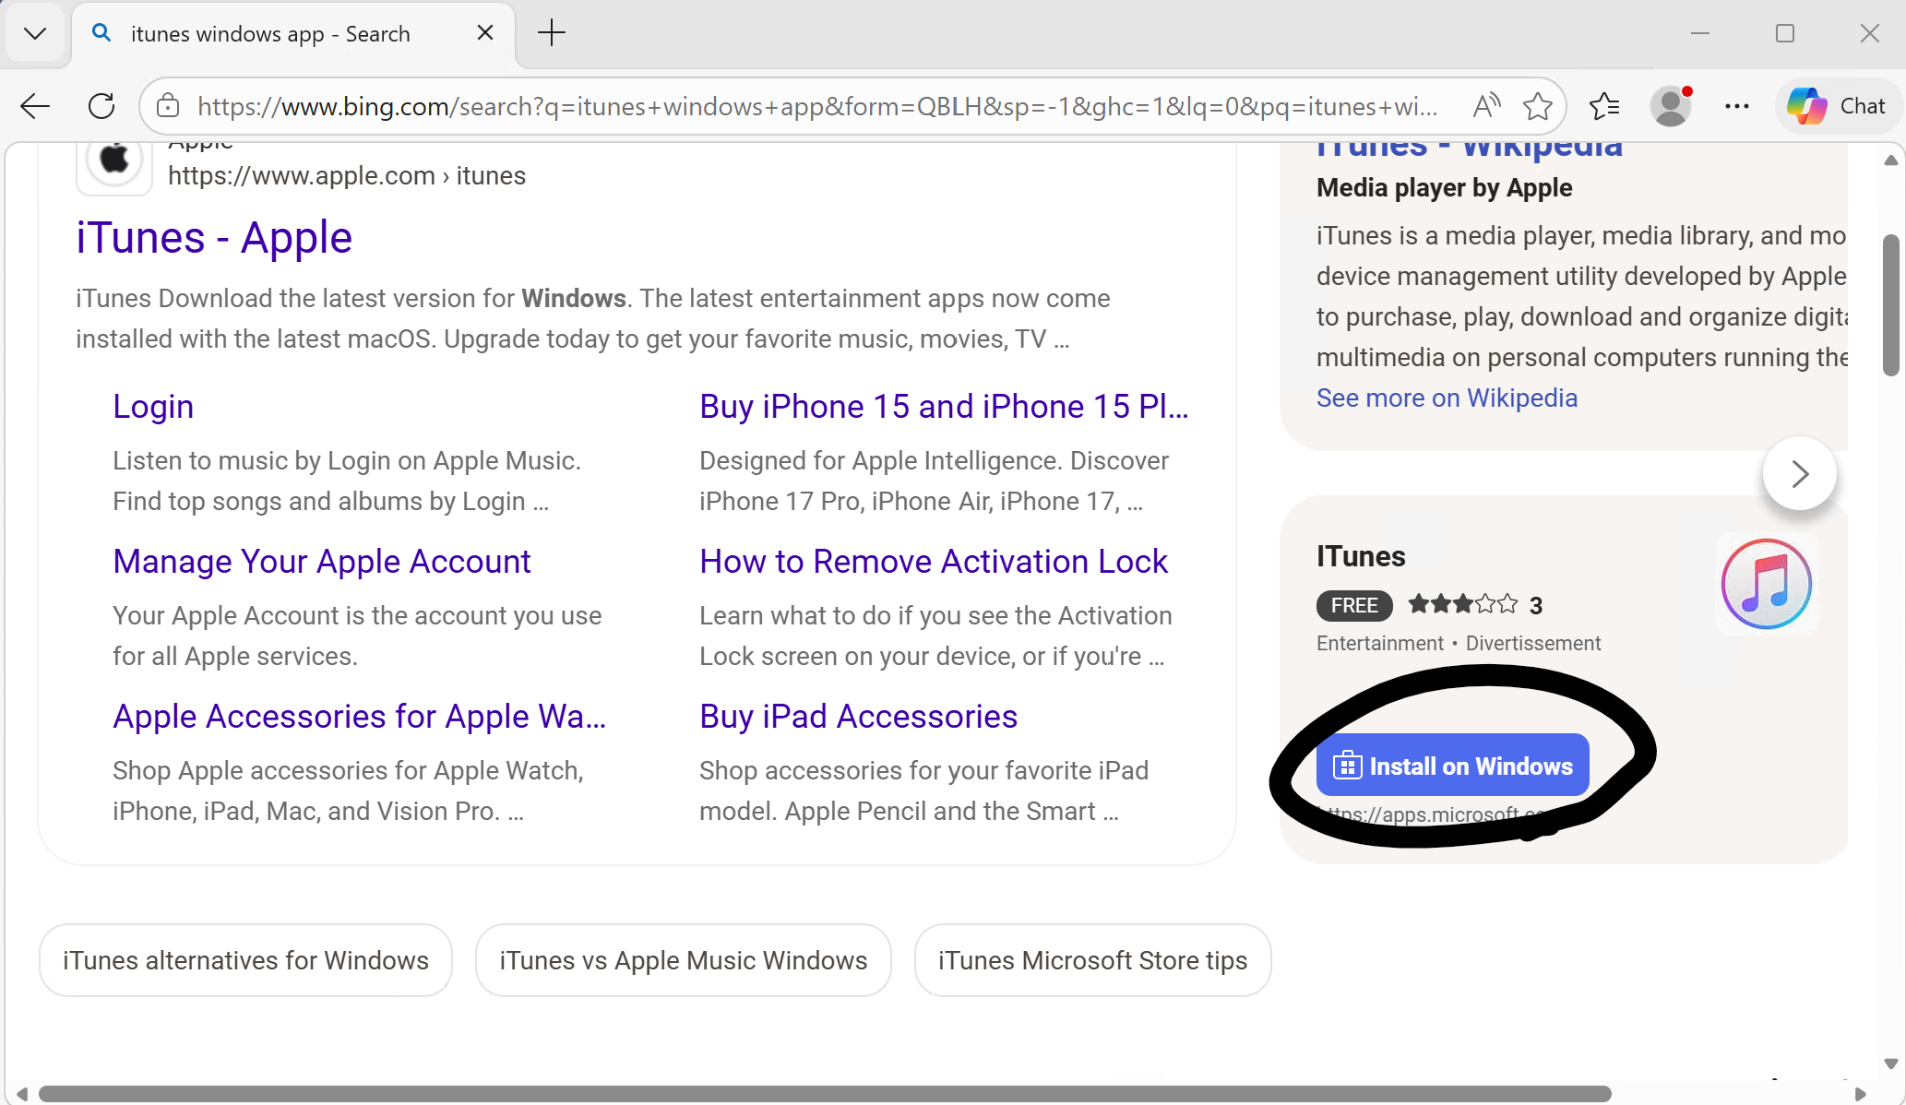1906x1105 pixels.
Task: Minimize the browser window
Action: point(1700,34)
